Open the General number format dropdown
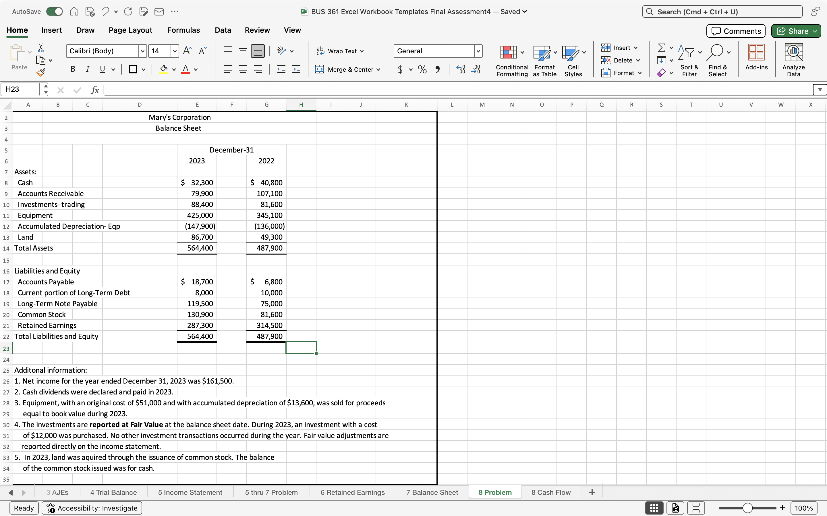The height and width of the screenshot is (516, 827). pos(478,51)
